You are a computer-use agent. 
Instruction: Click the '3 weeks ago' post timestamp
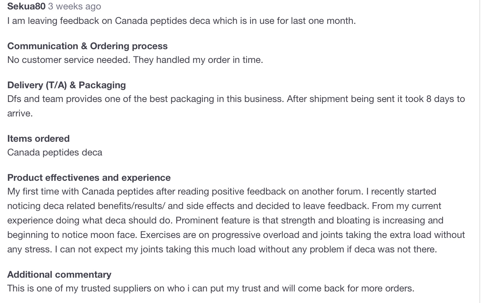[x=74, y=7]
